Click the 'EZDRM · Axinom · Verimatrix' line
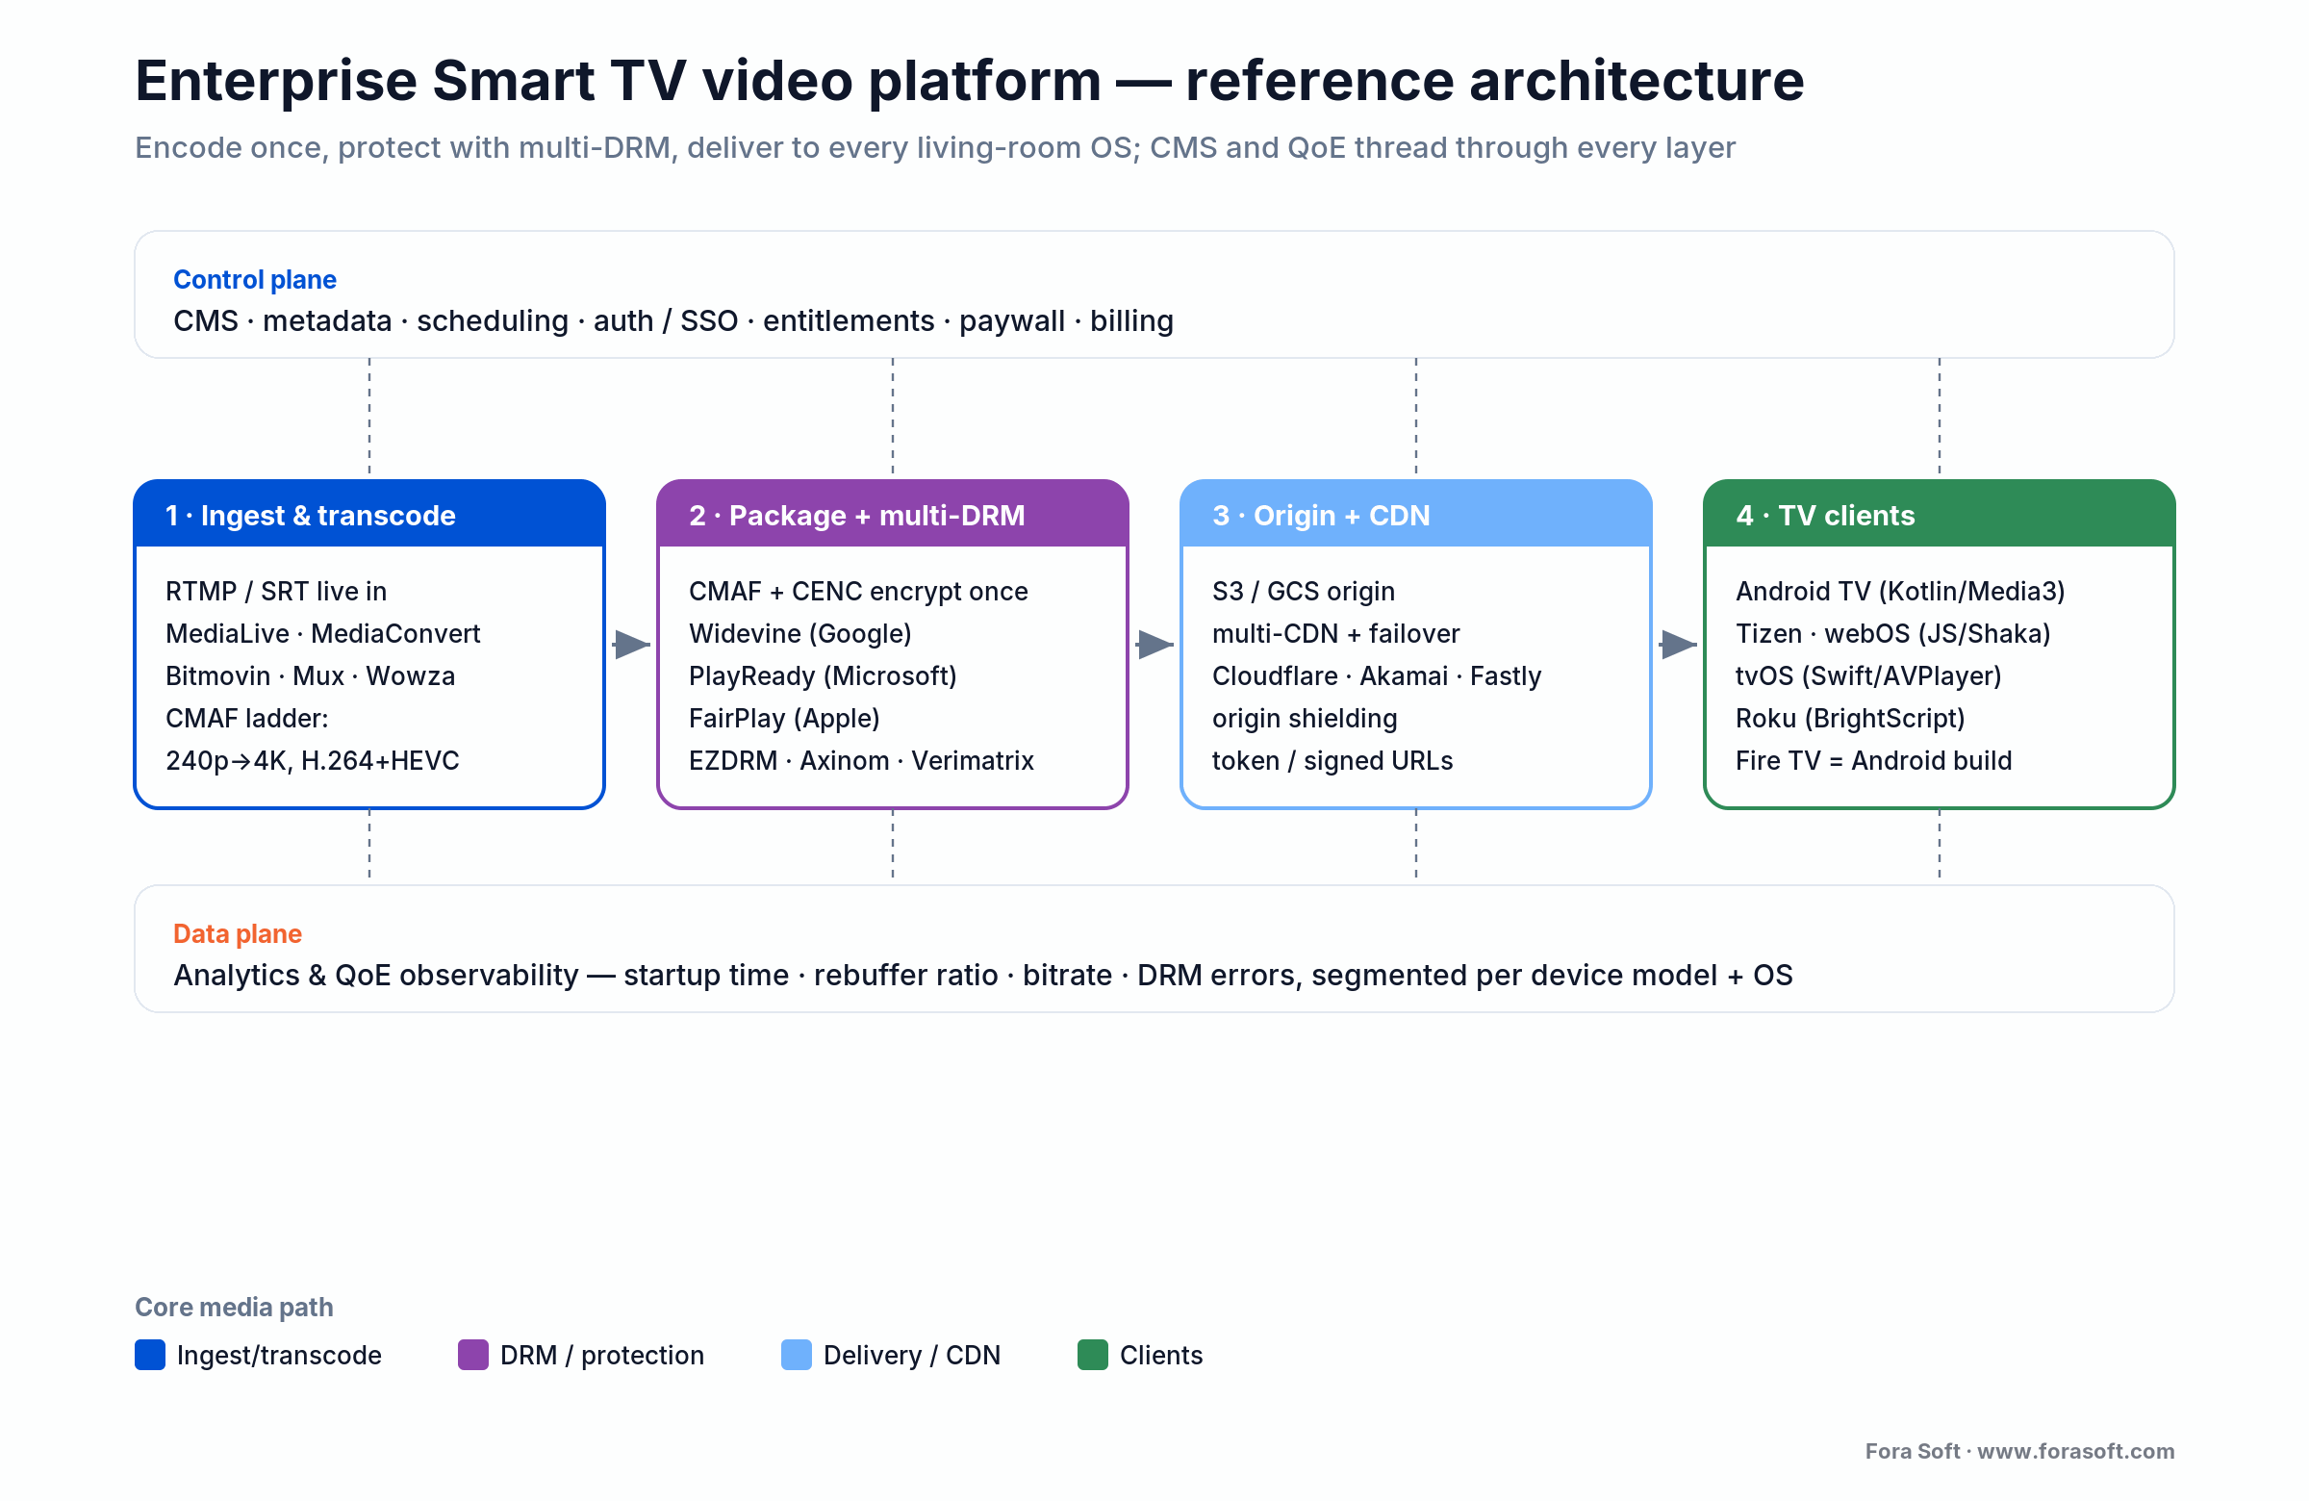Screen dimensions: 2309x1501 (x=861, y=761)
